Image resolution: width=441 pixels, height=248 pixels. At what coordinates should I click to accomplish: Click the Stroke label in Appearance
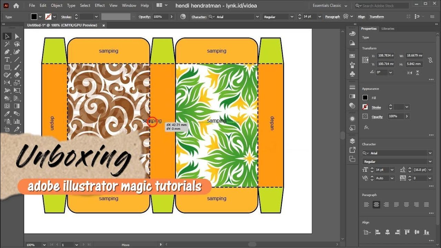click(x=376, y=107)
